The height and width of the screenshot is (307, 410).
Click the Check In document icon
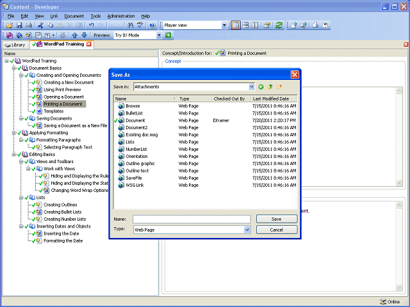(x=294, y=26)
